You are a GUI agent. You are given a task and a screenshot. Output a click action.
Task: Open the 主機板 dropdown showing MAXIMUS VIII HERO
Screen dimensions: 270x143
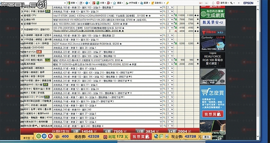coord(108,20)
